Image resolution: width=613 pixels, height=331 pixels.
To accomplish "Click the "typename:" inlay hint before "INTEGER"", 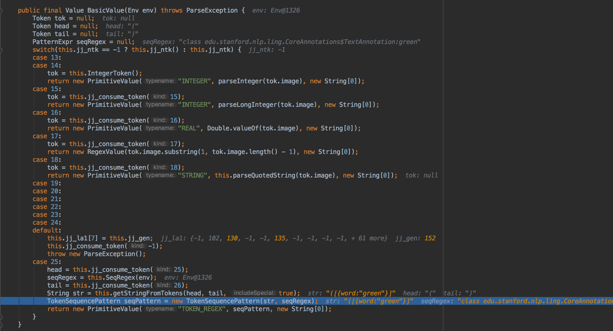I will click(160, 81).
